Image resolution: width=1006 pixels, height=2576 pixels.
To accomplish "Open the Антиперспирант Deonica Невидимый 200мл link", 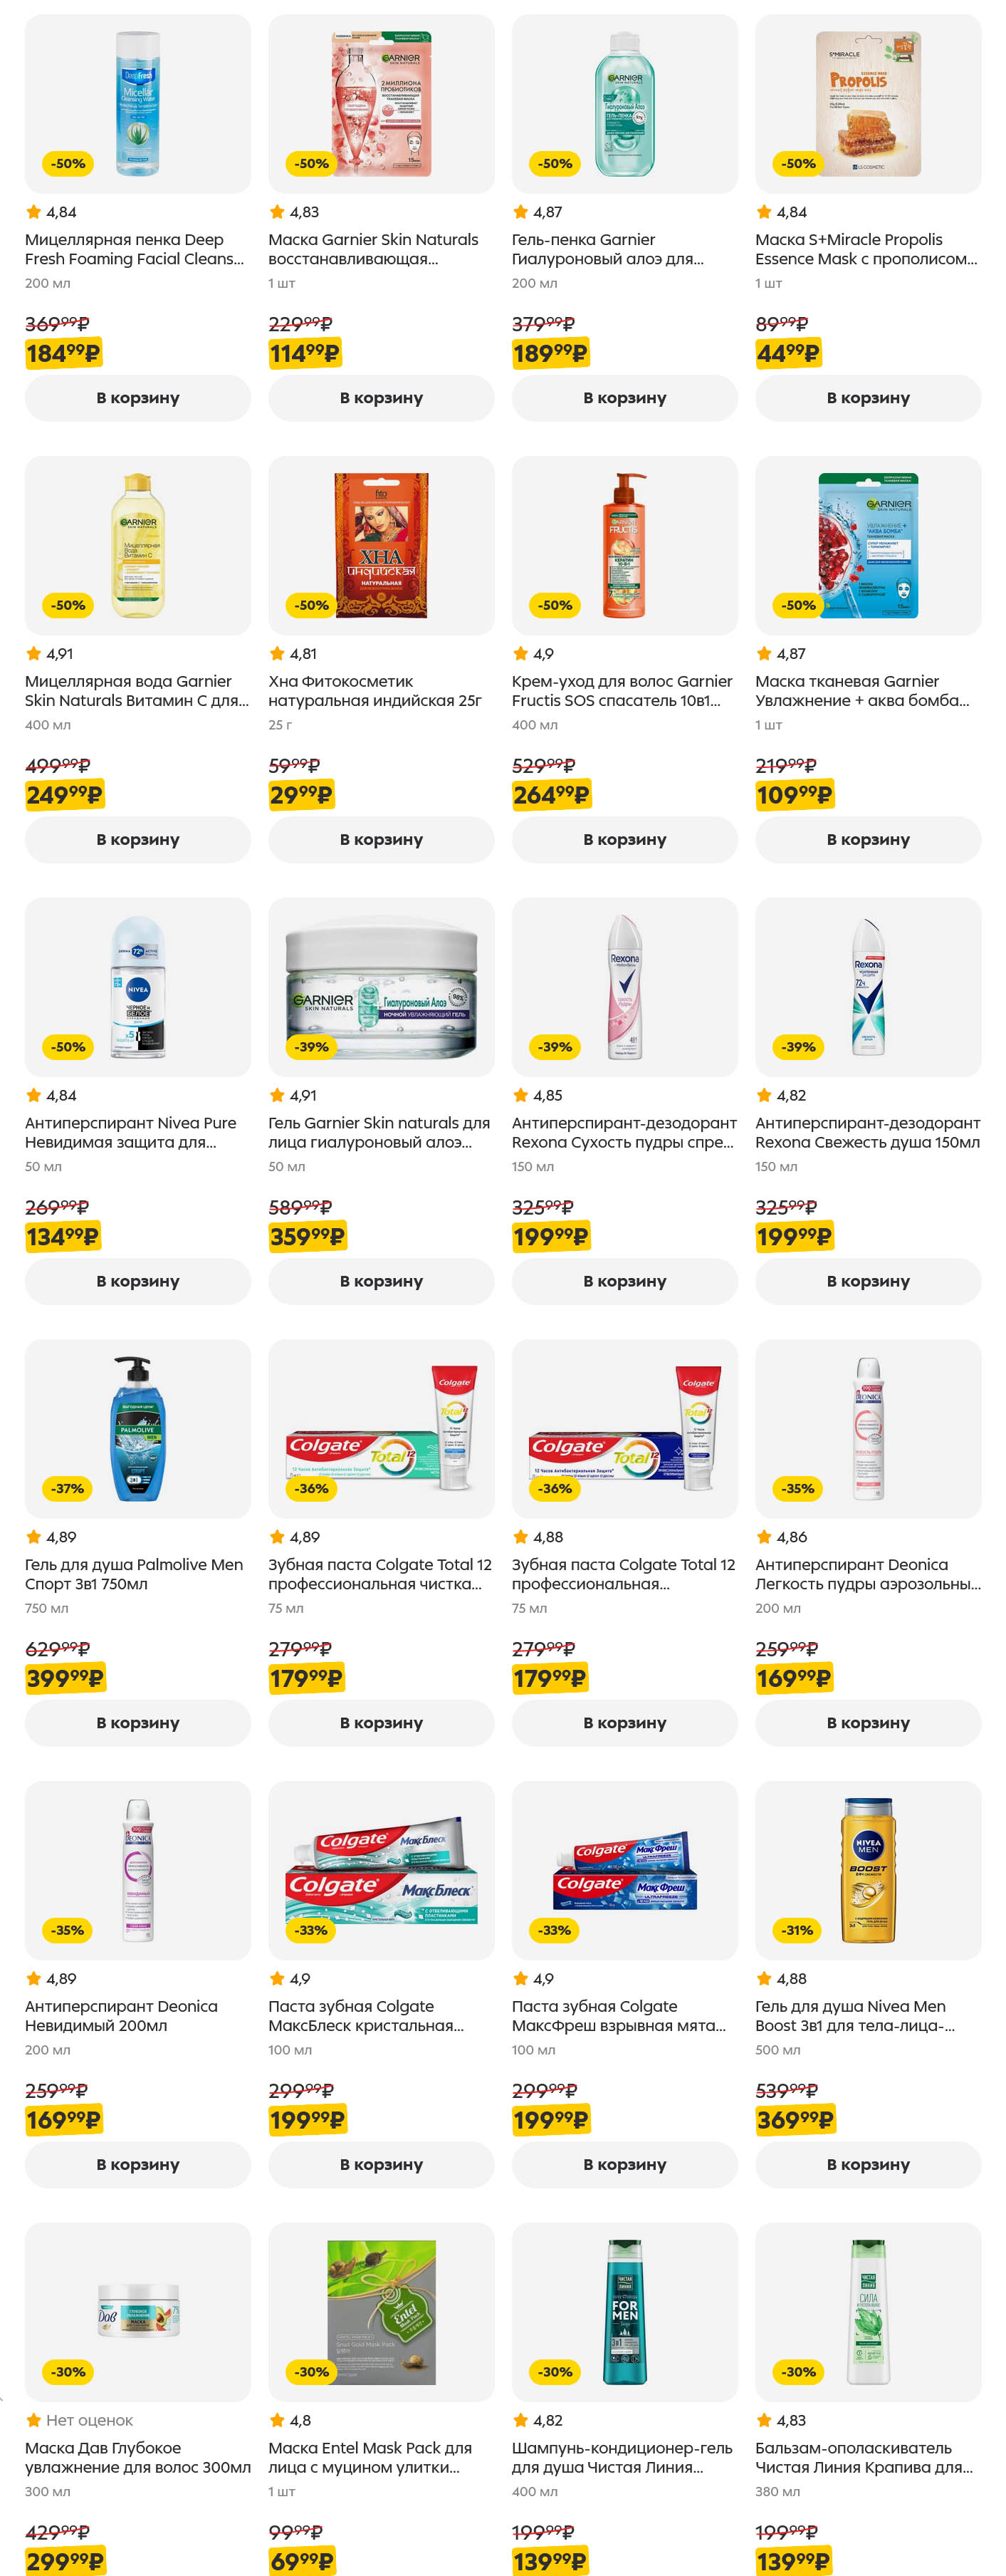I will click(121, 2015).
